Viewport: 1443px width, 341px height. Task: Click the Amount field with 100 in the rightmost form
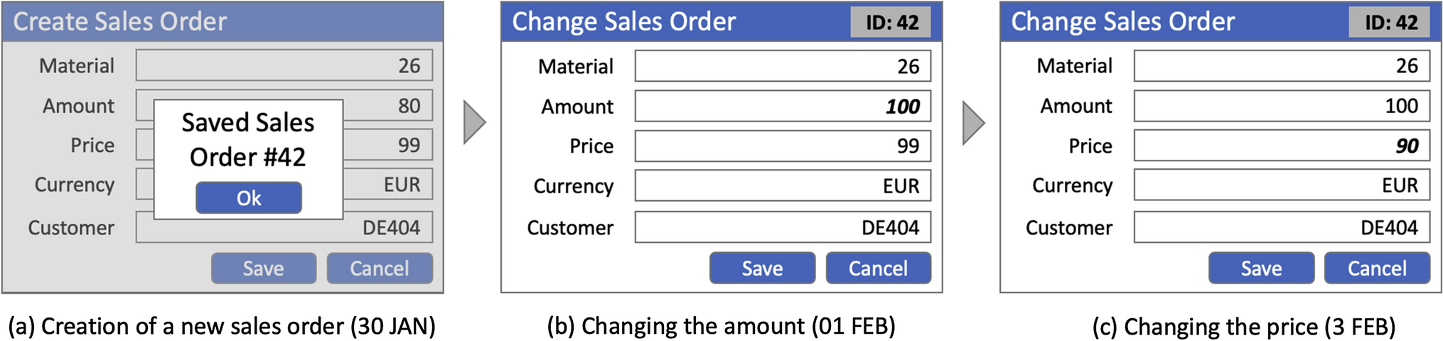pos(1282,106)
